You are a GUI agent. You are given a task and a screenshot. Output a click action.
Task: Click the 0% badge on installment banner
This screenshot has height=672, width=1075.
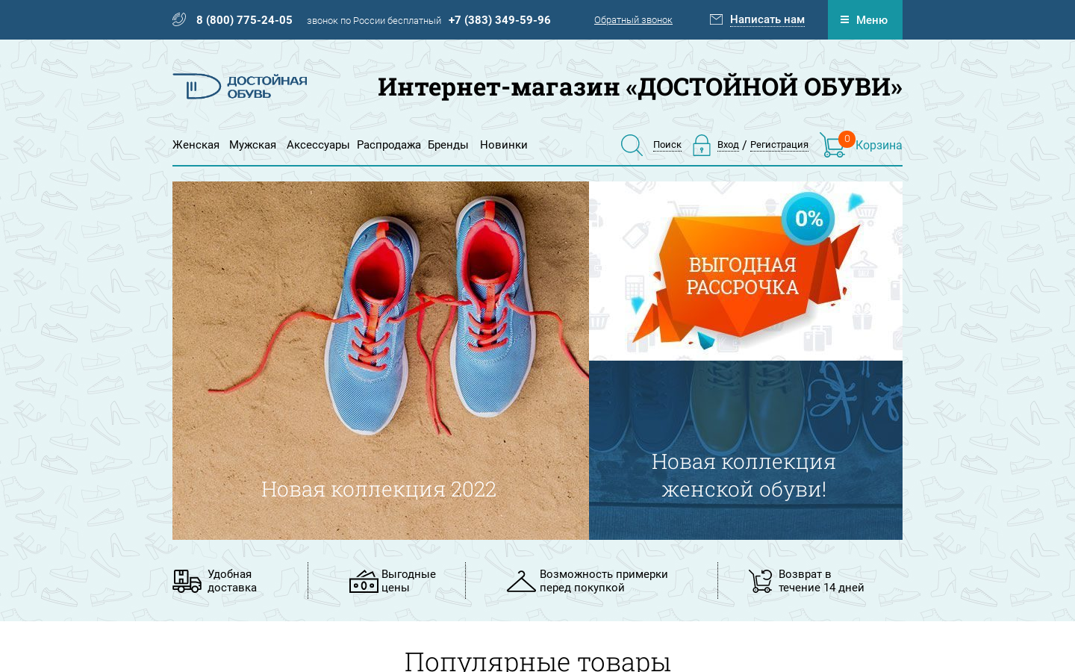pyautogui.click(x=808, y=218)
